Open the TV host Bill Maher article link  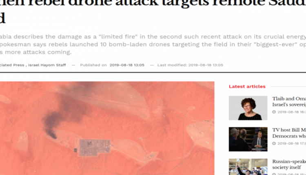(x=289, y=133)
